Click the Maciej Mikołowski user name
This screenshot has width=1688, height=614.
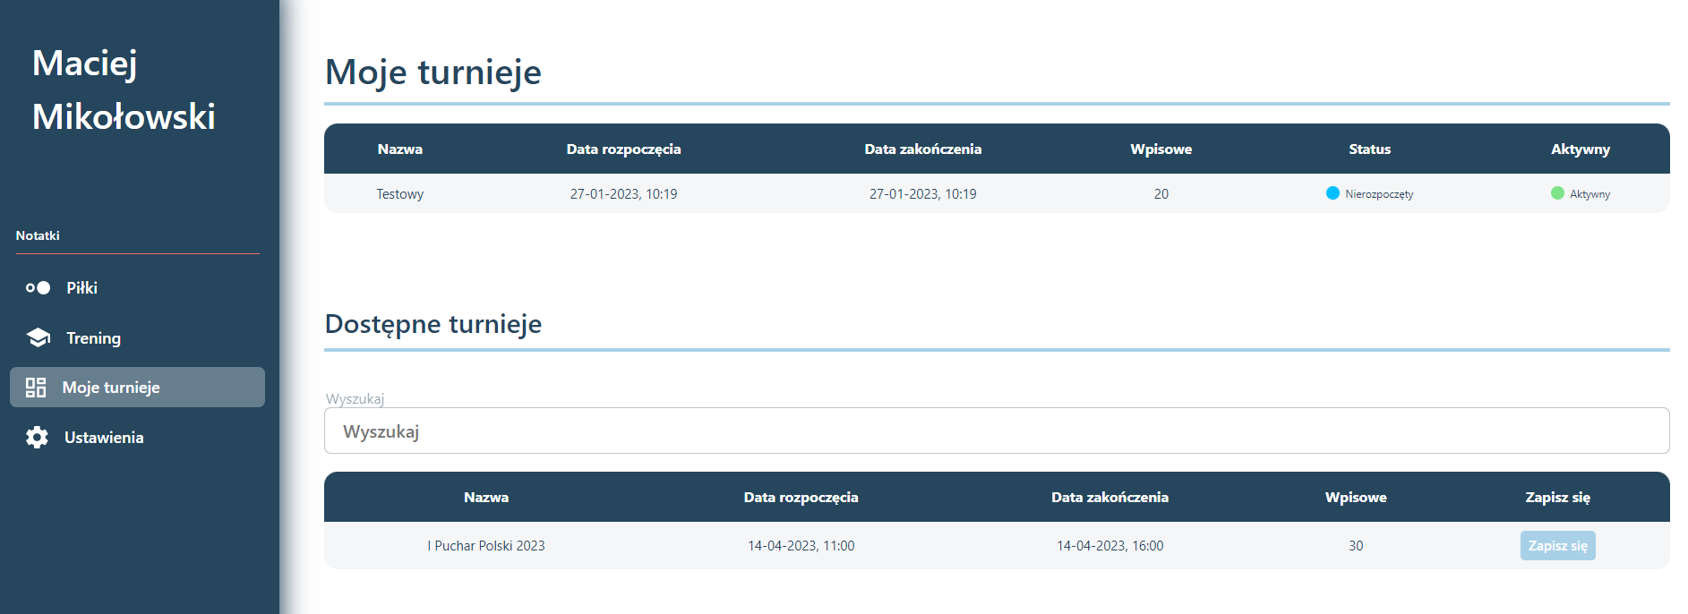pyautogui.click(x=124, y=90)
